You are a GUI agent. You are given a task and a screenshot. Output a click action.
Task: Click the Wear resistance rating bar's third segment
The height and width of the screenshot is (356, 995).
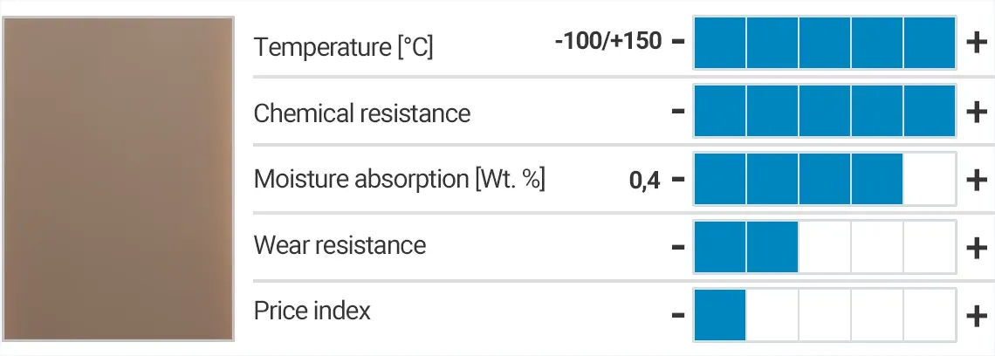click(x=825, y=248)
